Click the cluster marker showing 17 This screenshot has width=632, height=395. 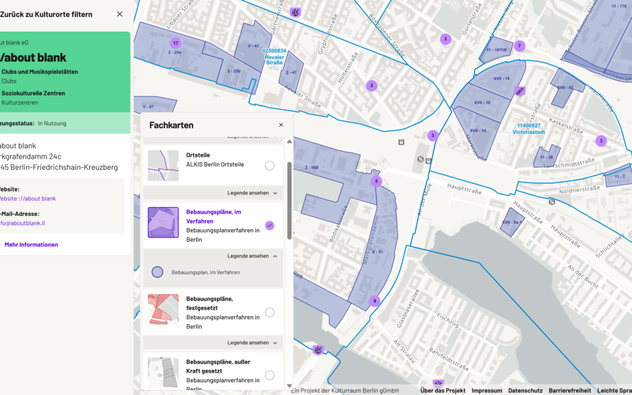point(175,43)
